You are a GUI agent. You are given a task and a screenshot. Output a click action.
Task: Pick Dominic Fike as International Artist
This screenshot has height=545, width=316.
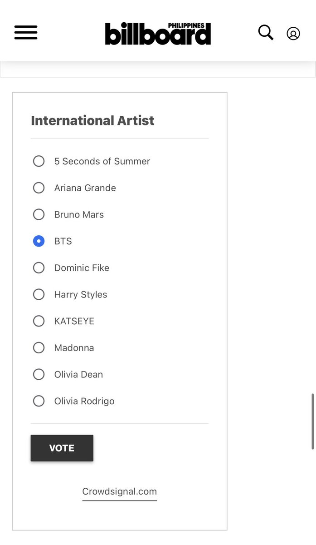pos(39,268)
